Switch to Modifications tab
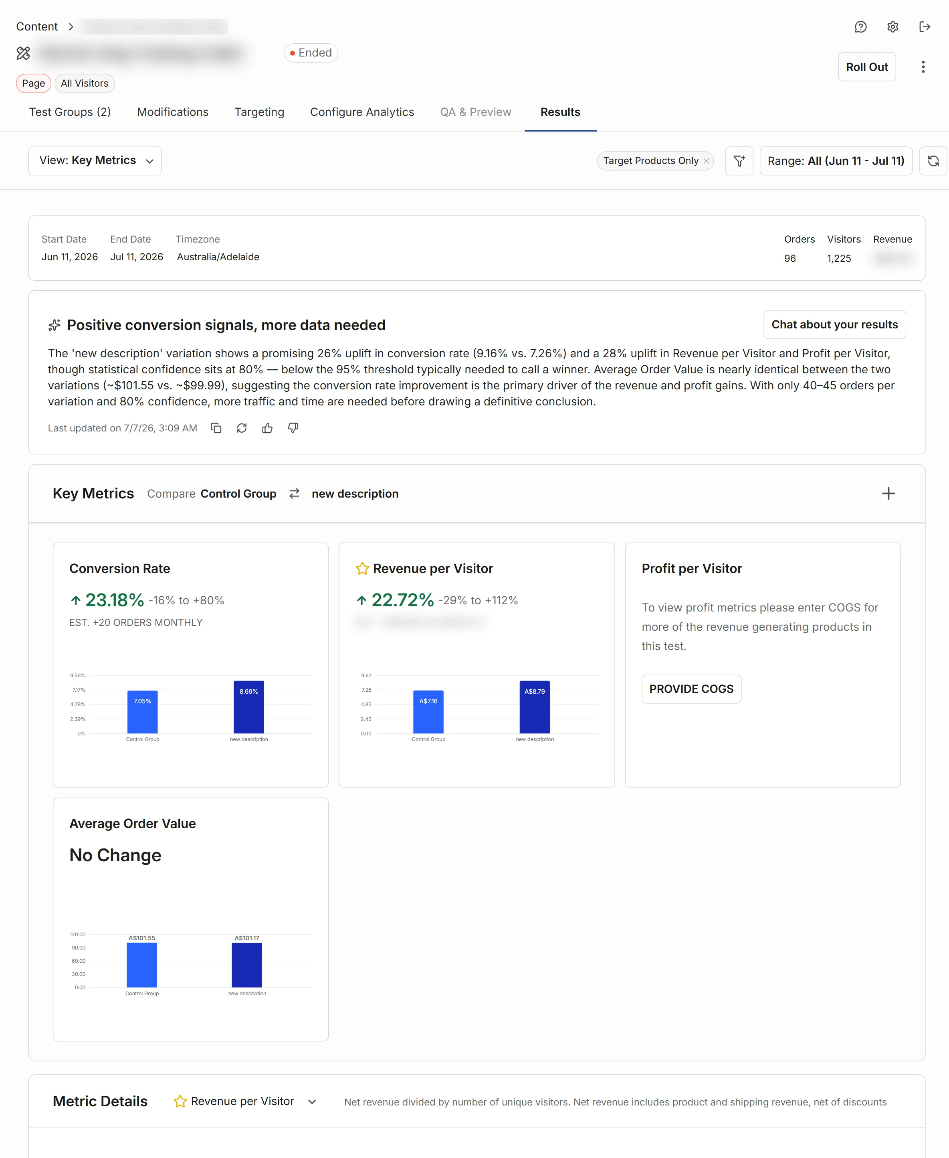 [173, 112]
